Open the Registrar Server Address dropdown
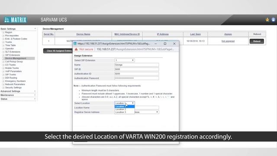Viewport: 277px width, 156px height. (x=147, y=112)
